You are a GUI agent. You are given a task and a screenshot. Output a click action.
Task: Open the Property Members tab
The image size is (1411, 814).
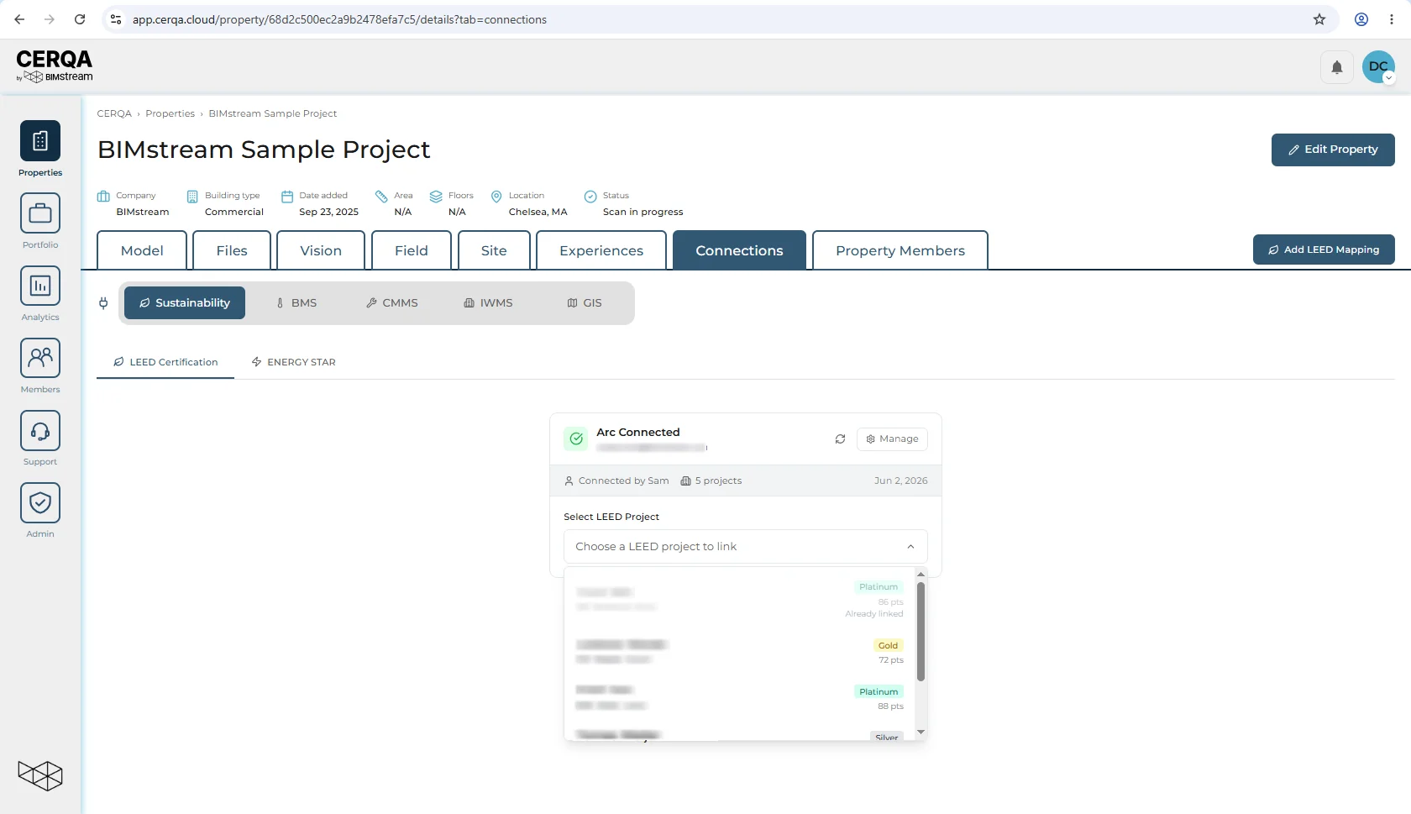[x=900, y=250]
